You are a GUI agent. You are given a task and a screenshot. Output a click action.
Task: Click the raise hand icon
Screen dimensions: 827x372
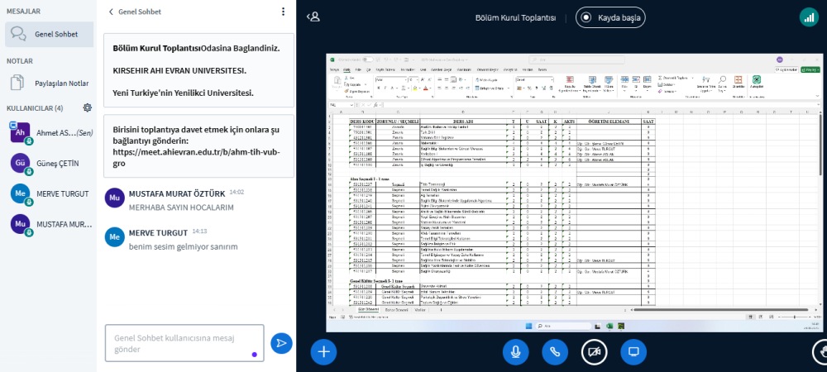(x=820, y=351)
